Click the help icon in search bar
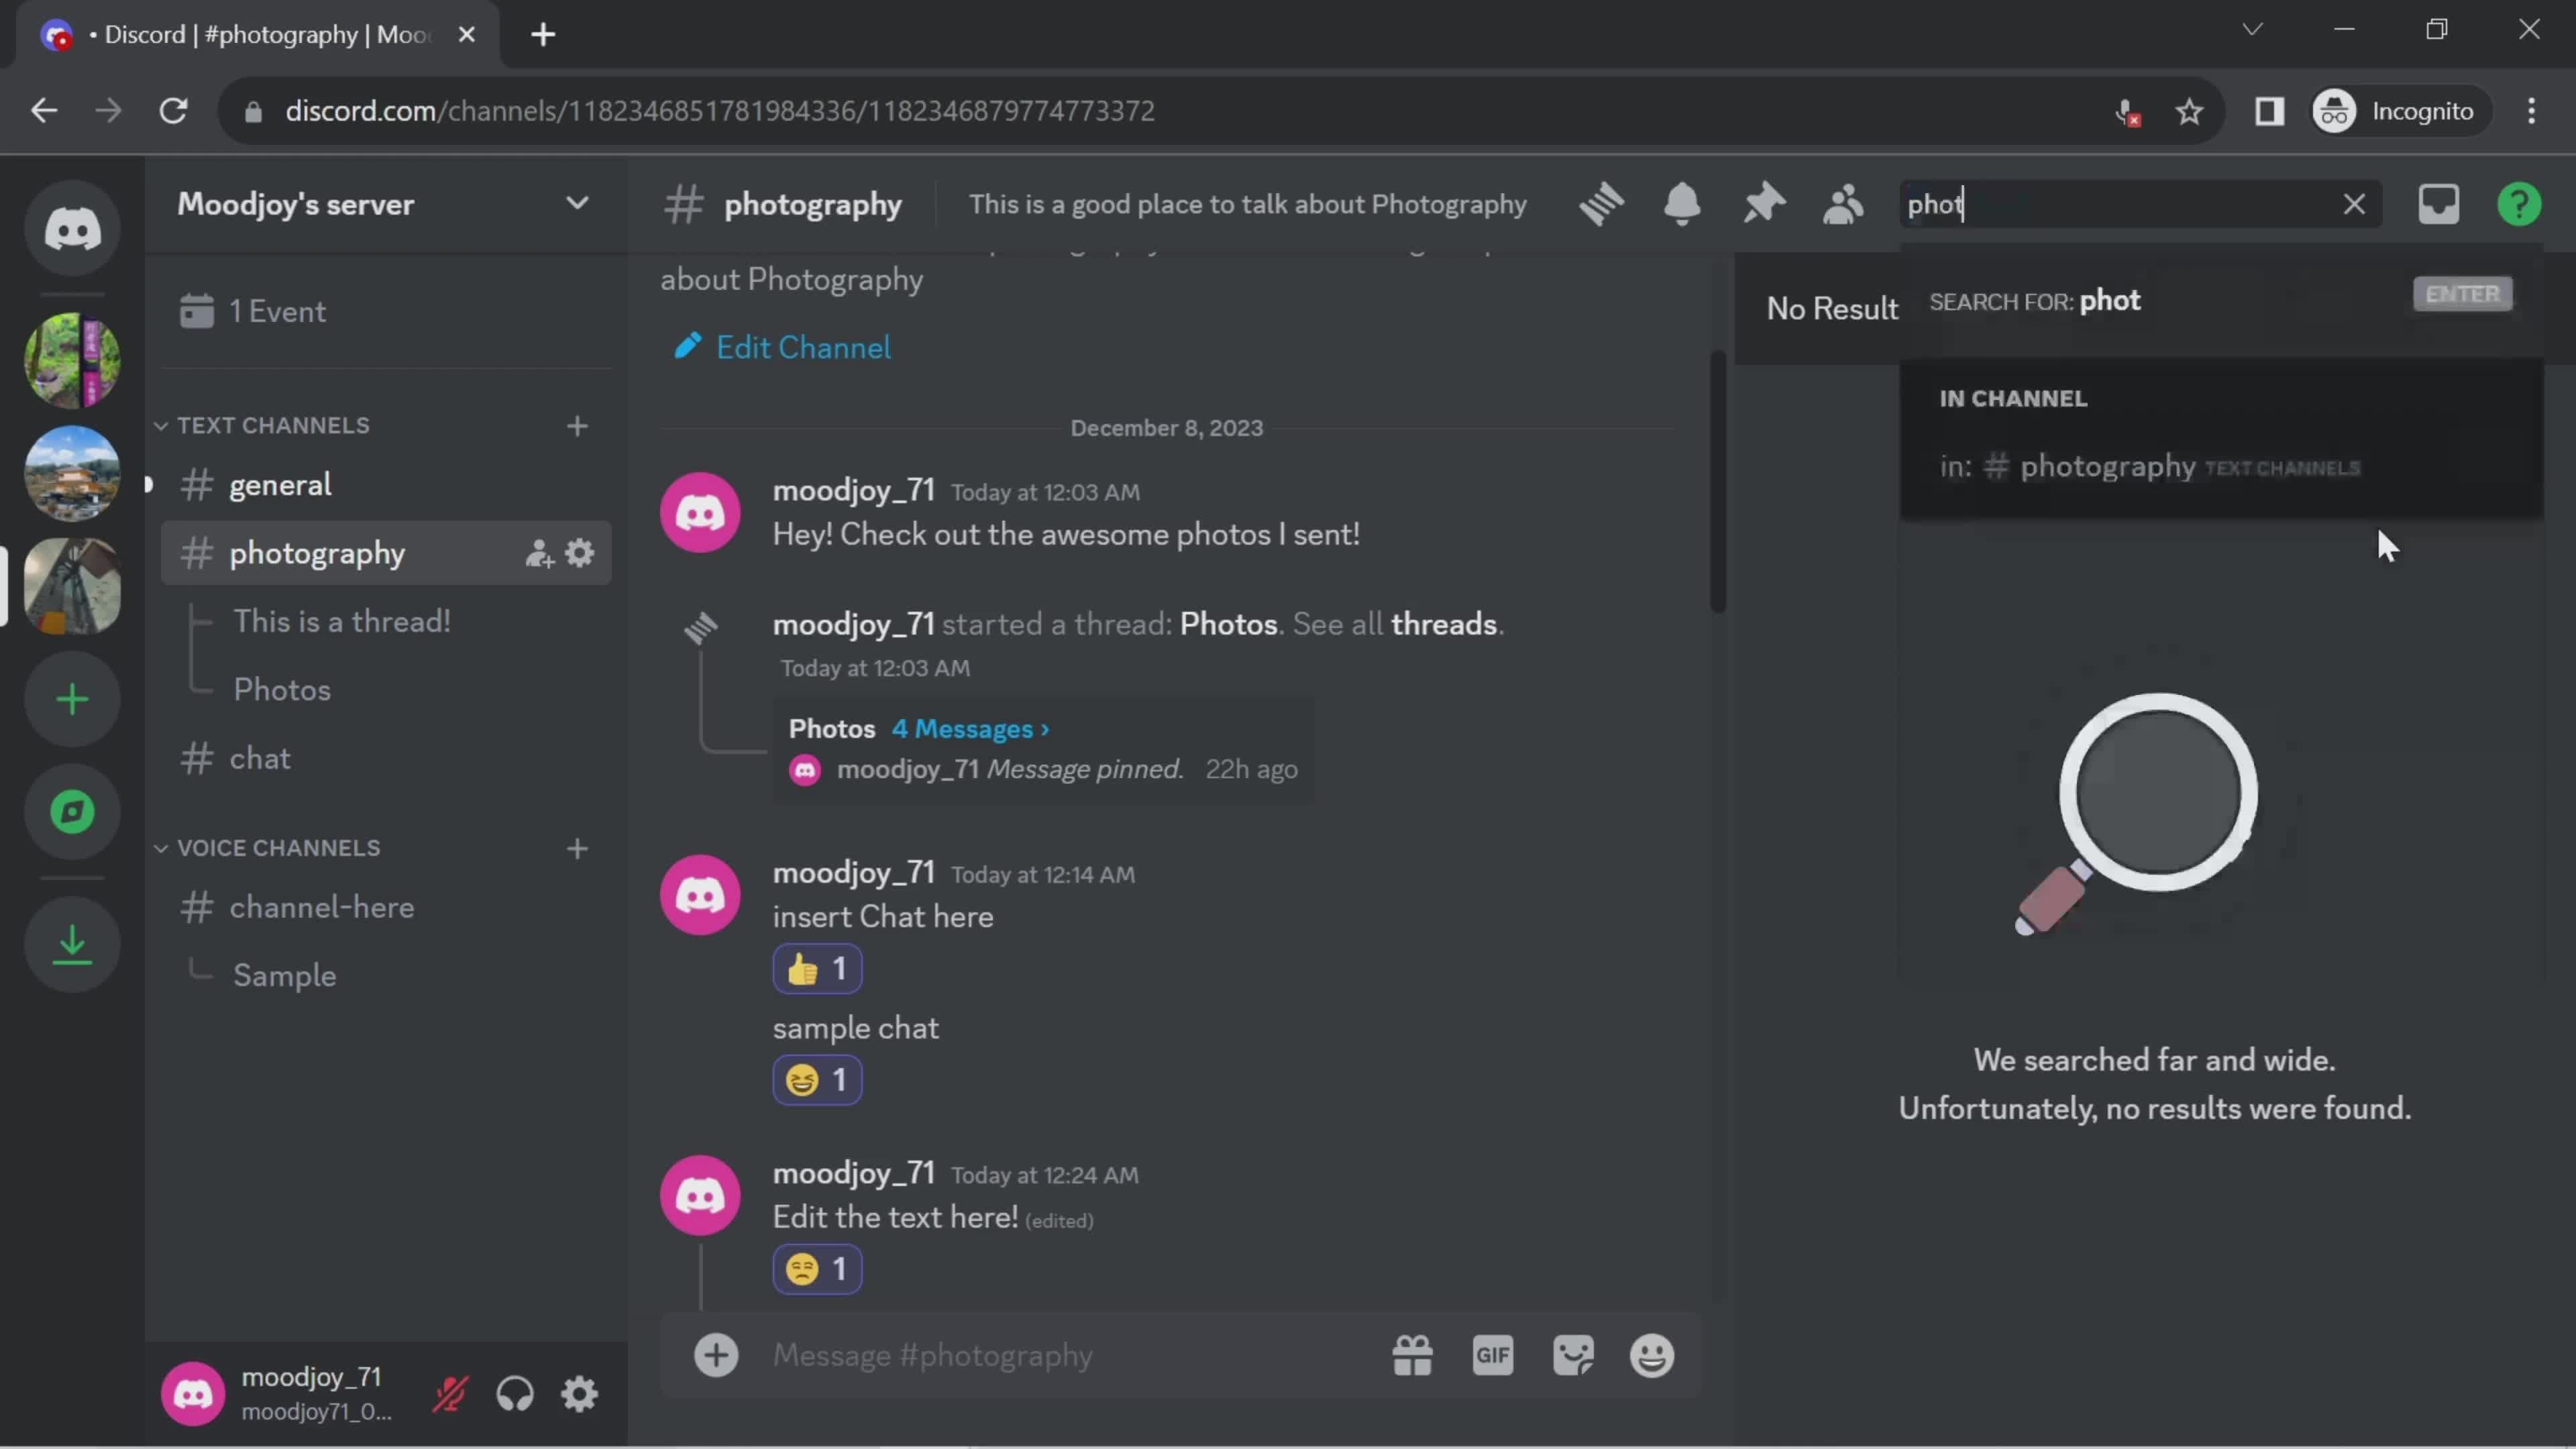Image resolution: width=2576 pixels, height=1449 pixels. [2520, 203]
